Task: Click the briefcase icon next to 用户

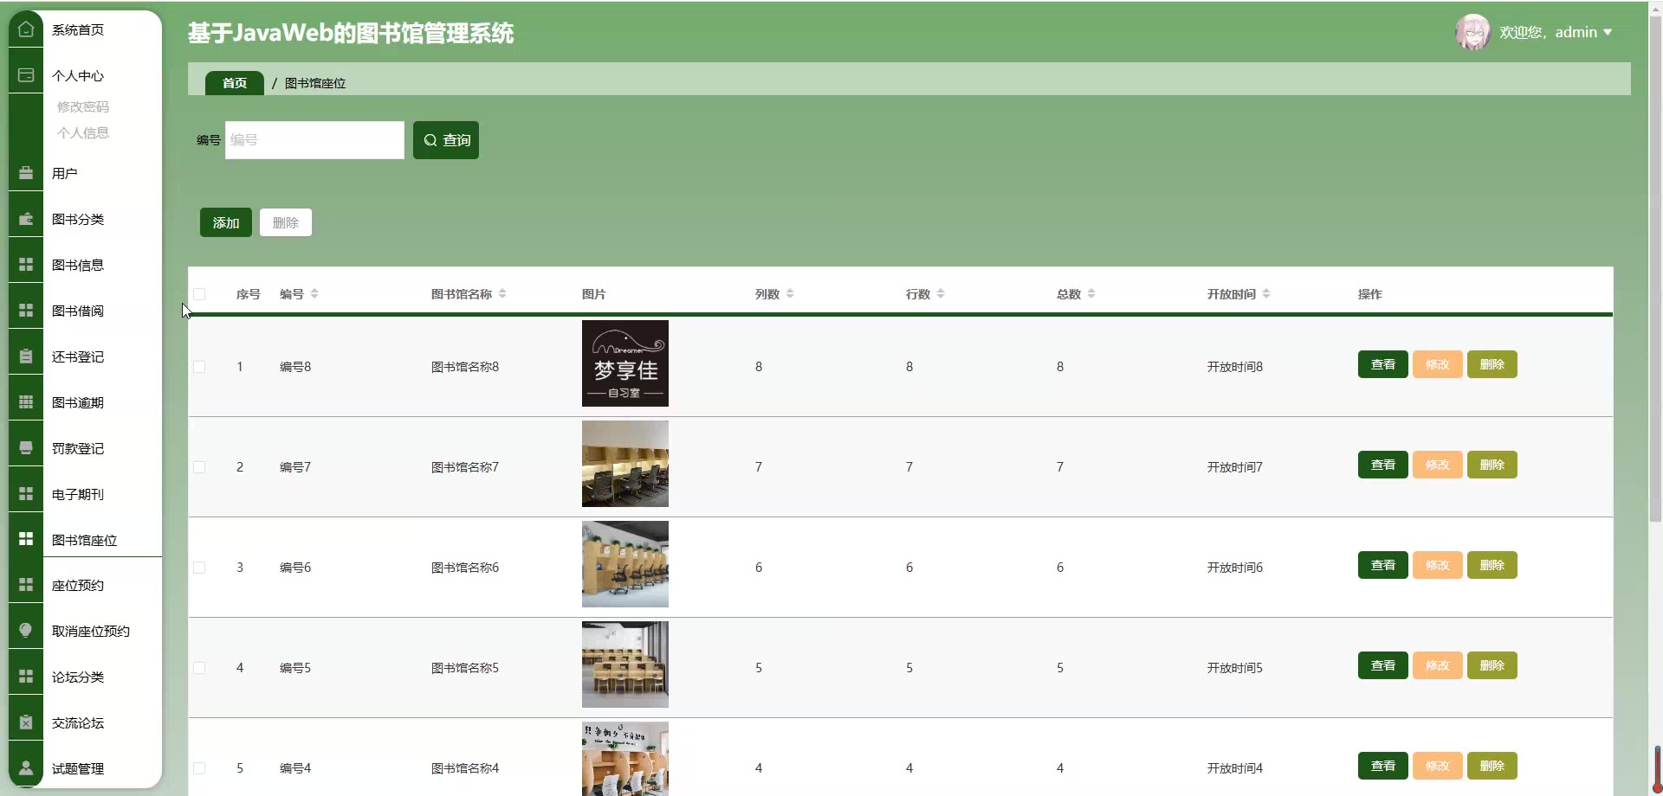Action: tap(26, 173)
